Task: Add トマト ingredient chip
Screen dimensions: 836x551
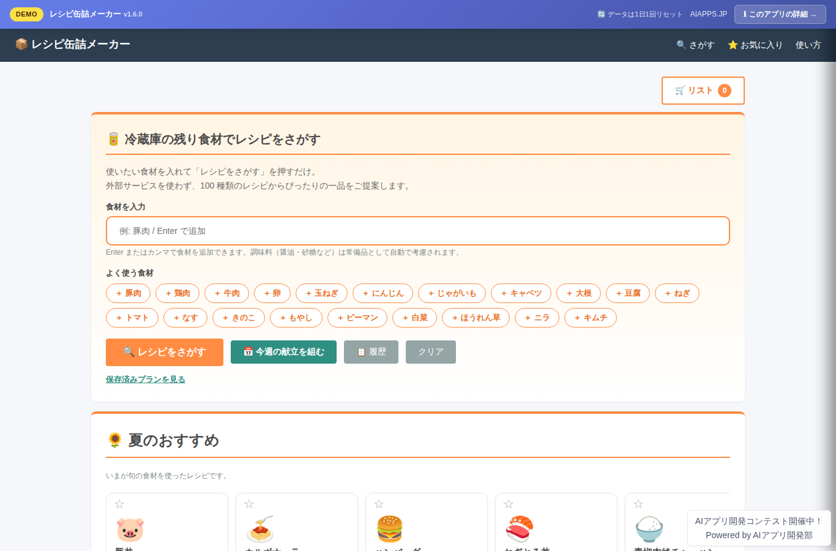Action: tap(132, 318)
